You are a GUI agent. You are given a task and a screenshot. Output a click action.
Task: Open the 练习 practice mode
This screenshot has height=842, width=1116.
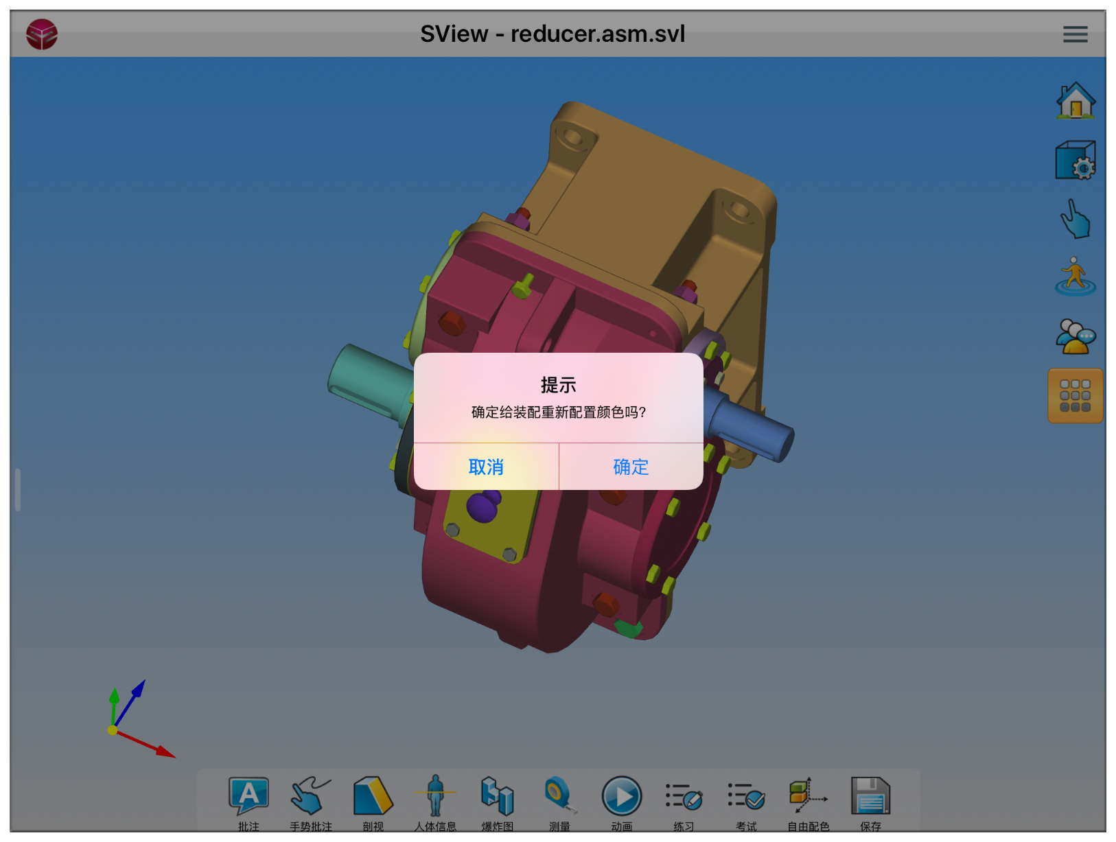pyautogui.click(x=684, y=797)
